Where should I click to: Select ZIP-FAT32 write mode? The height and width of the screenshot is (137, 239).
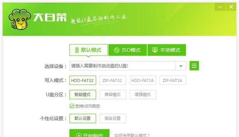[x=113, y=80]
